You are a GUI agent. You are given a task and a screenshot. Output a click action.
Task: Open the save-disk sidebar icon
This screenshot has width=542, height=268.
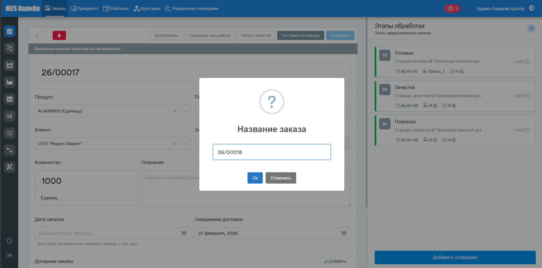click(x=10, y=65)
